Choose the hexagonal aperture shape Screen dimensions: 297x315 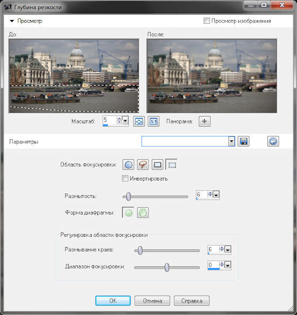(x=143, y=213)
